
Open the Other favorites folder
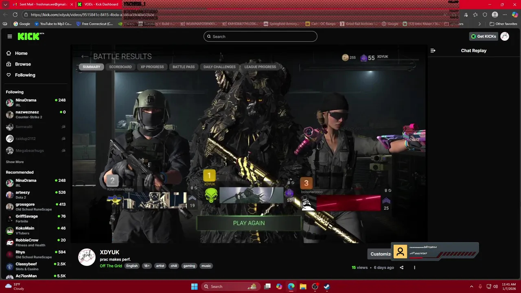click(x=503, y=24)
